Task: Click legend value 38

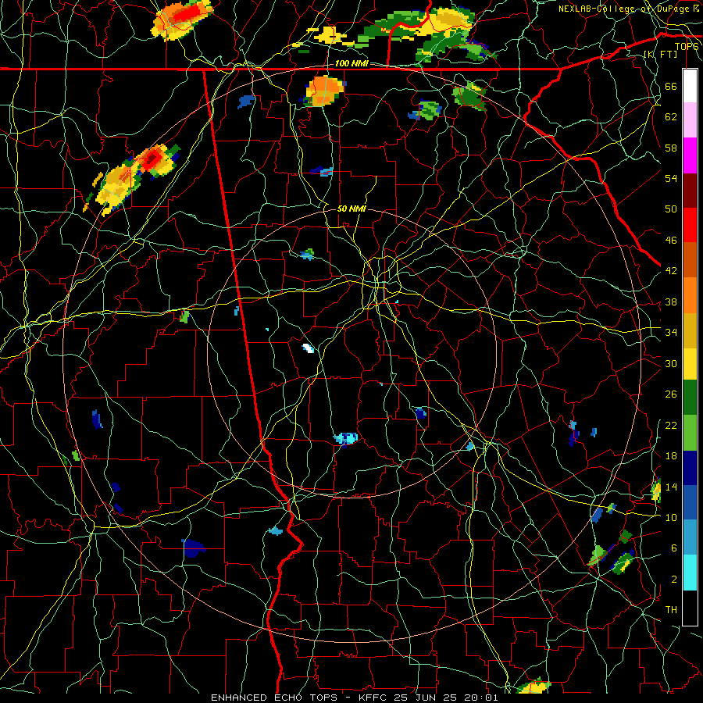Action: pos(671,302)
